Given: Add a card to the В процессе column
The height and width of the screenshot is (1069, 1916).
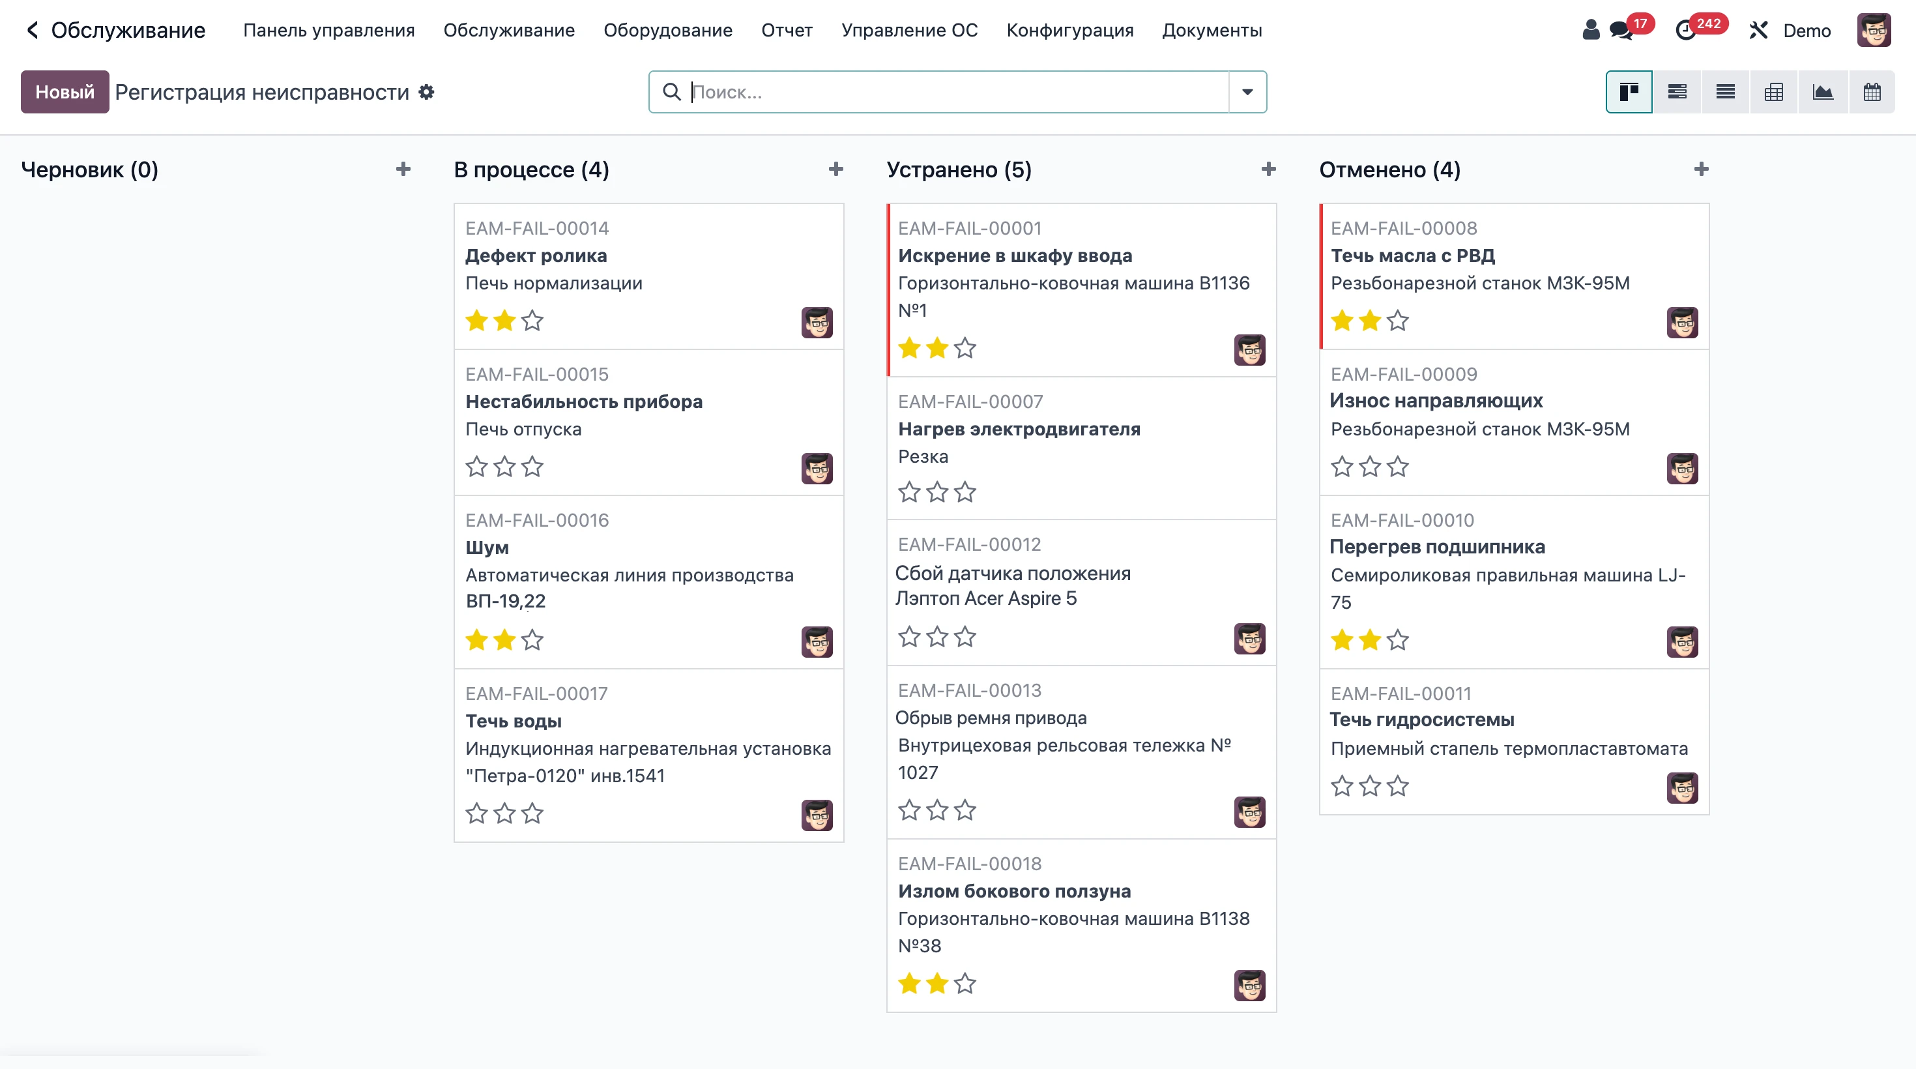Looking at the screenshot, I should [x=836, y=169].
